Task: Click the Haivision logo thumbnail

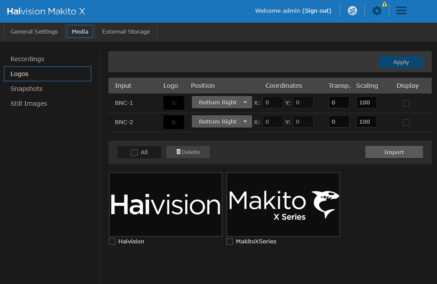Action: 165,204
